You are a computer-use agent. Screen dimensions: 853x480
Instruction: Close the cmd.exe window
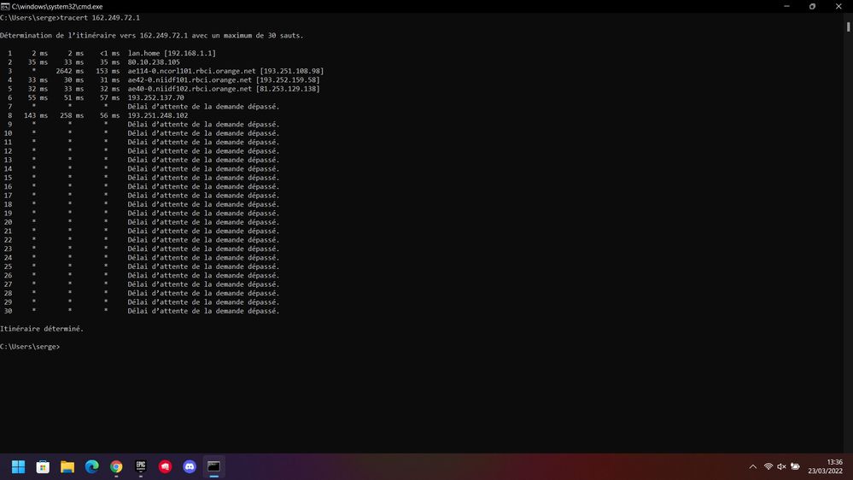838,7
